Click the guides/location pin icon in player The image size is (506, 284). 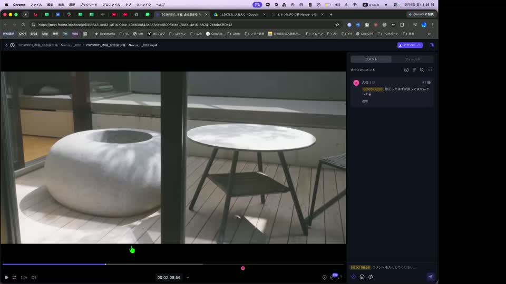(324, 277)
